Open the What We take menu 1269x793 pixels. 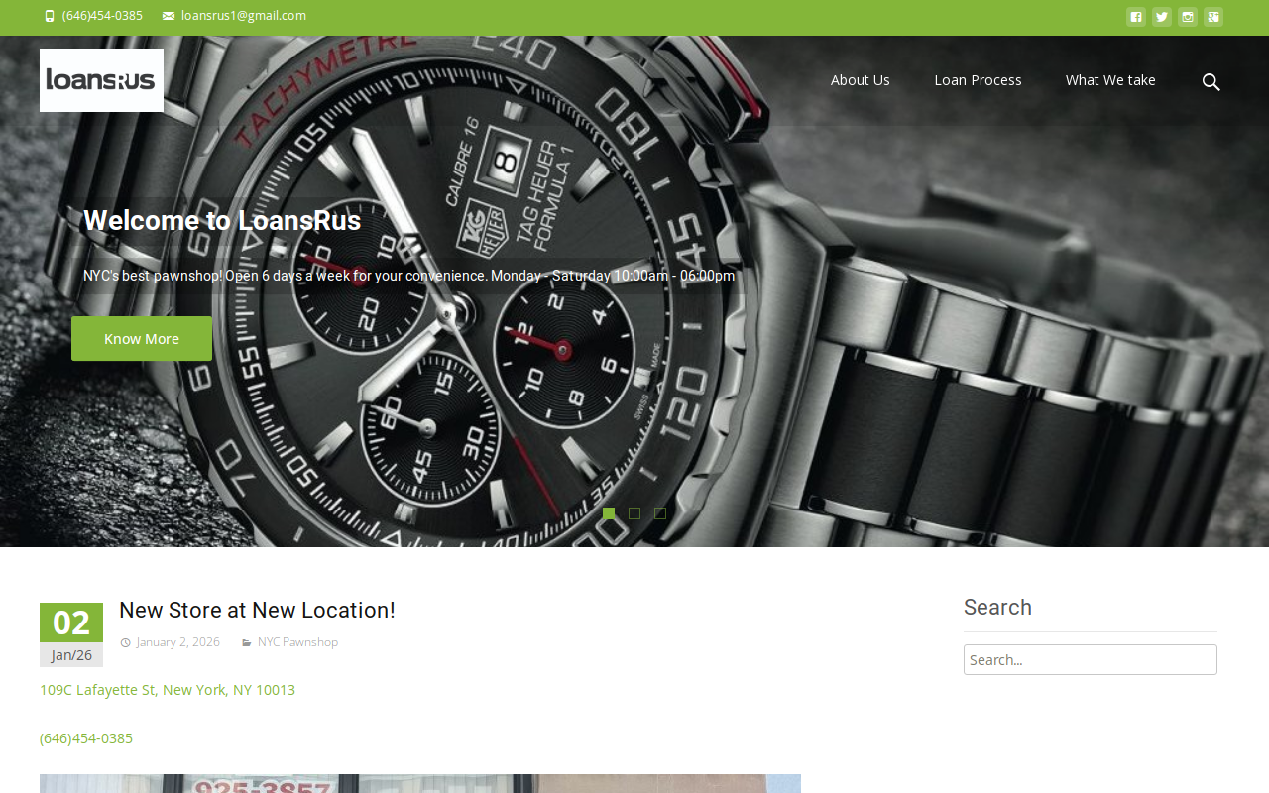tap(1110, 80)
